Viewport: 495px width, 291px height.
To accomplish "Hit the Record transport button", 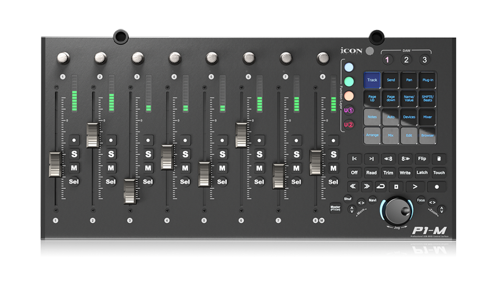I will (436, 186).
